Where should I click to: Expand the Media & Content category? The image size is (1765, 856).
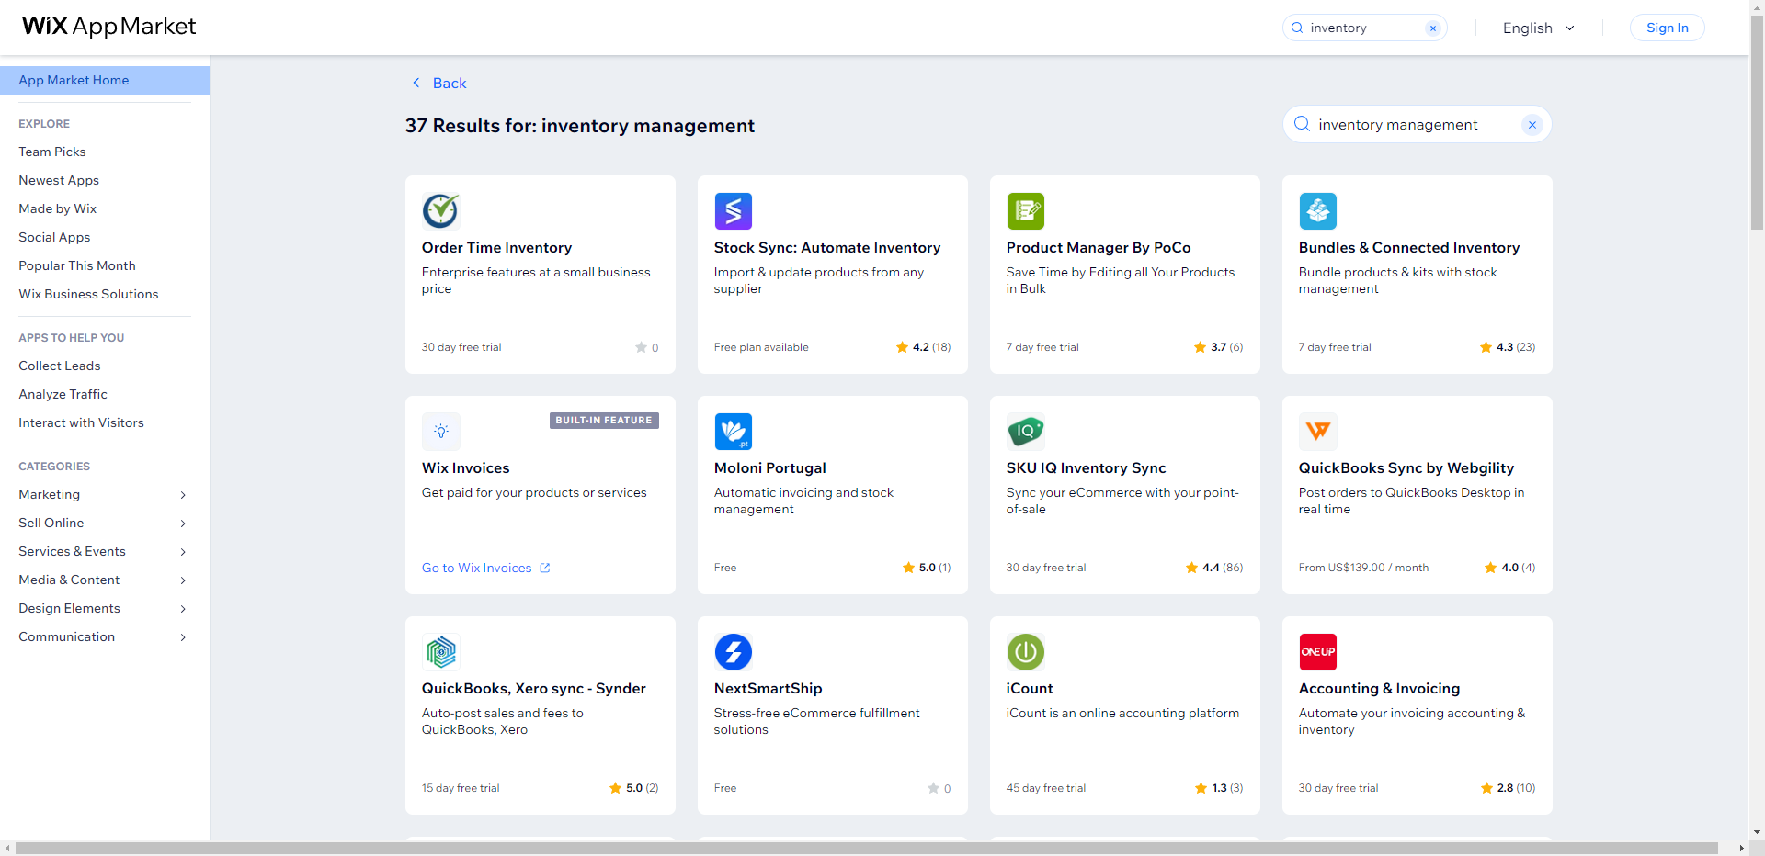tap(183, 580)
